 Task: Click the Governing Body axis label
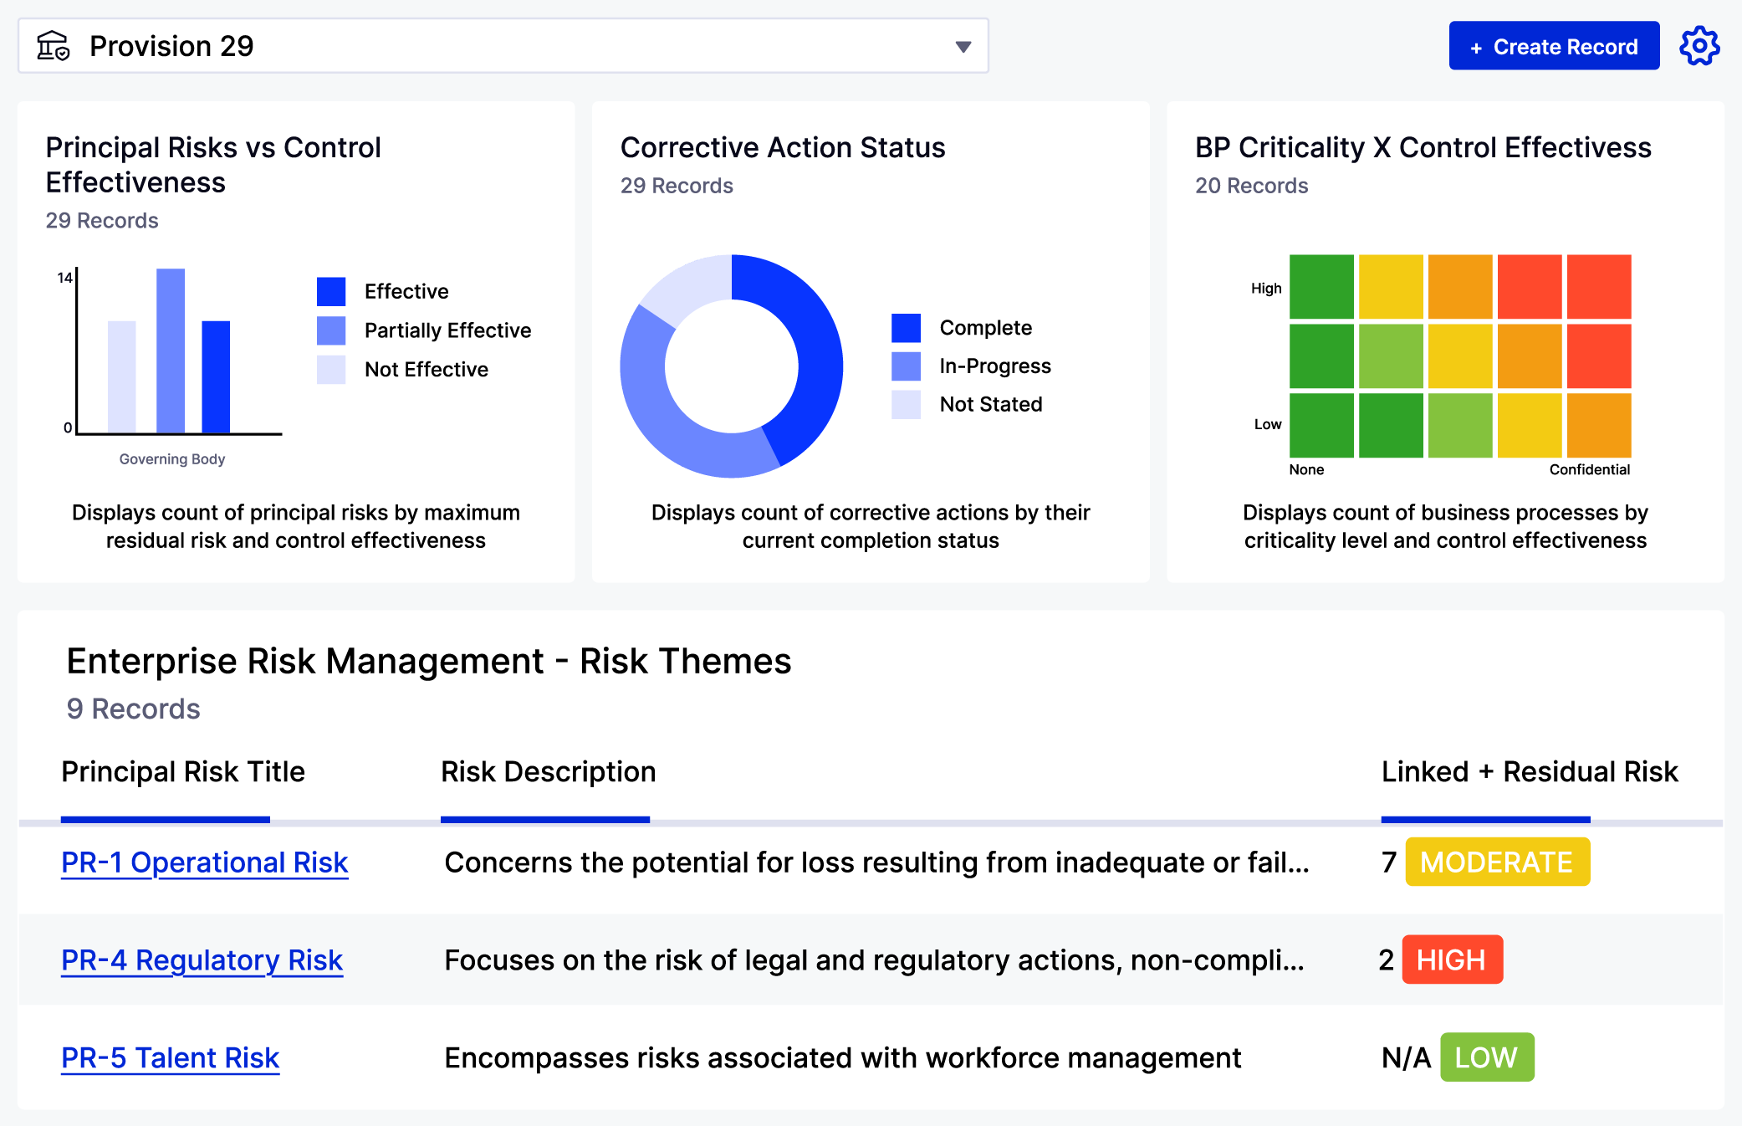pos(172,459)
